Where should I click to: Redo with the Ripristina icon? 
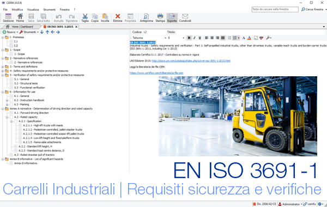pos(71,18)
